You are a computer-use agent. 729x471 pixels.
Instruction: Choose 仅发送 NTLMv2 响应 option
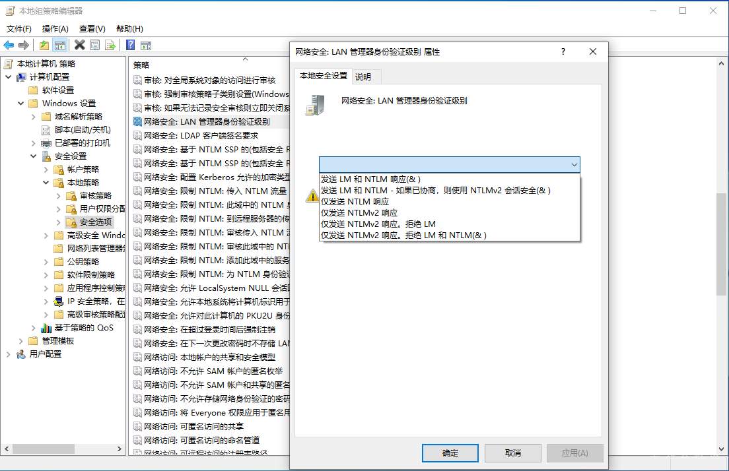tap(450, 212)
